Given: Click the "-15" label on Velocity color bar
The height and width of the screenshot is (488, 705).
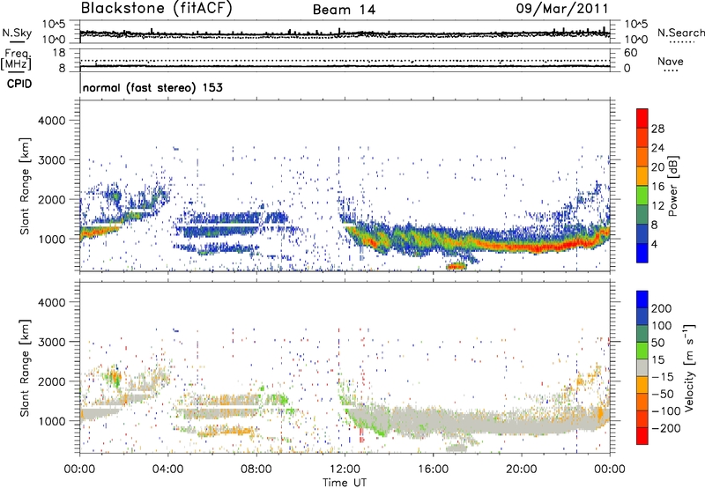Looking at the screenshot, I should click(663, 377).
